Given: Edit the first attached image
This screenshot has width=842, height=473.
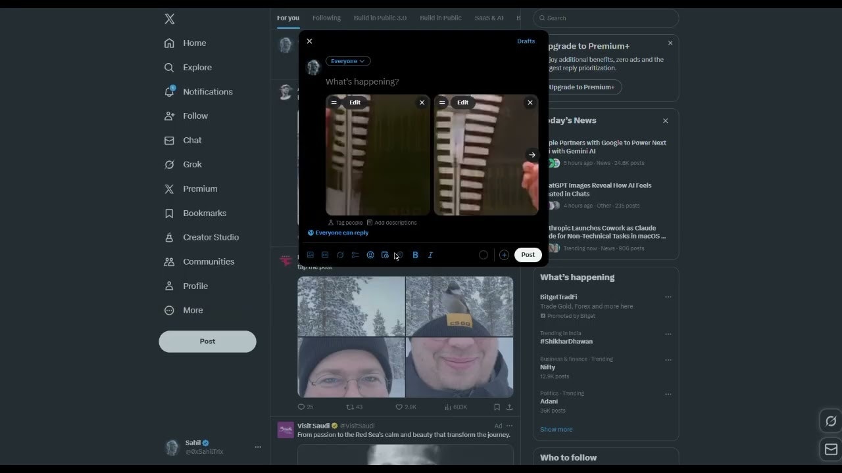Looking at the screenshot, I should (x=355, y=102).
